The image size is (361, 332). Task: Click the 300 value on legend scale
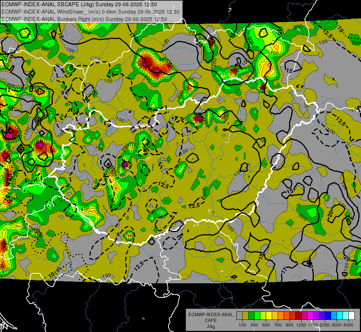254,325
